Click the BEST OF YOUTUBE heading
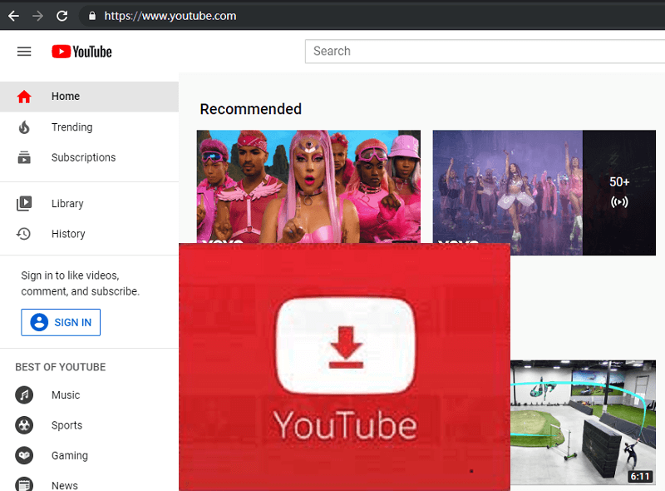Screen dimensions: 665x491 click(x=60, y=367)
